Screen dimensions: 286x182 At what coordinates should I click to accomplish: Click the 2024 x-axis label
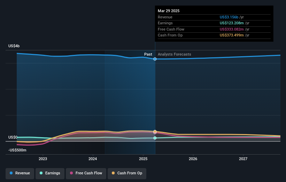(x=93, y=159)
